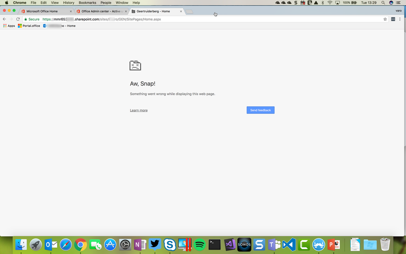
Task: Switch to the Microsoft Office Home tab
Action: [45, 11]
